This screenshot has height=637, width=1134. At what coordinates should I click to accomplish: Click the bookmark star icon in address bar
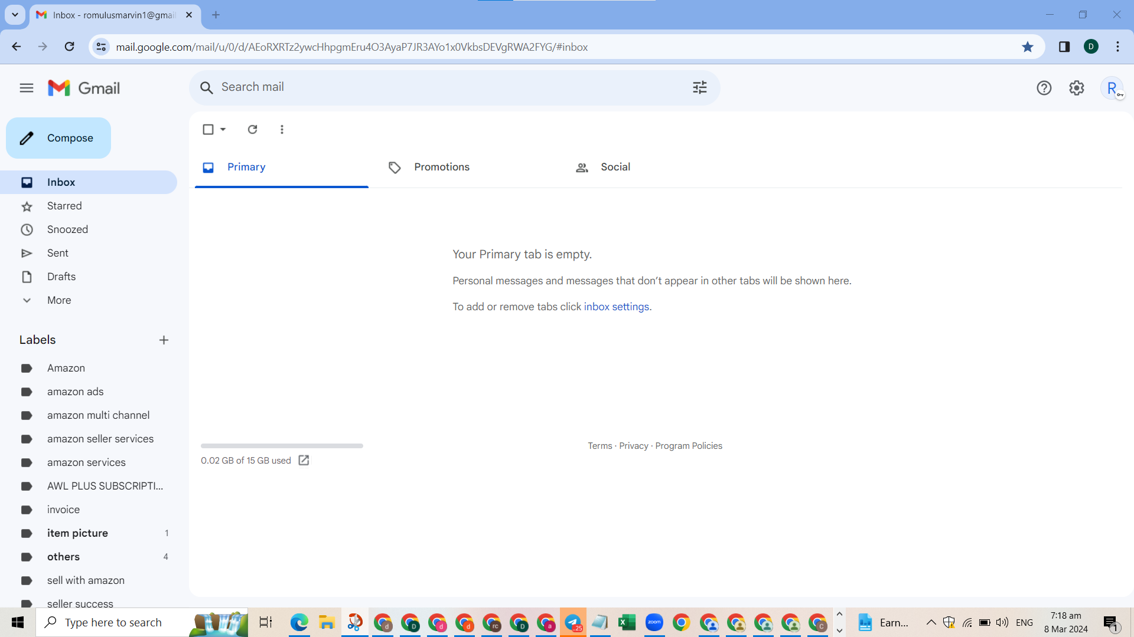point(1028,47)
